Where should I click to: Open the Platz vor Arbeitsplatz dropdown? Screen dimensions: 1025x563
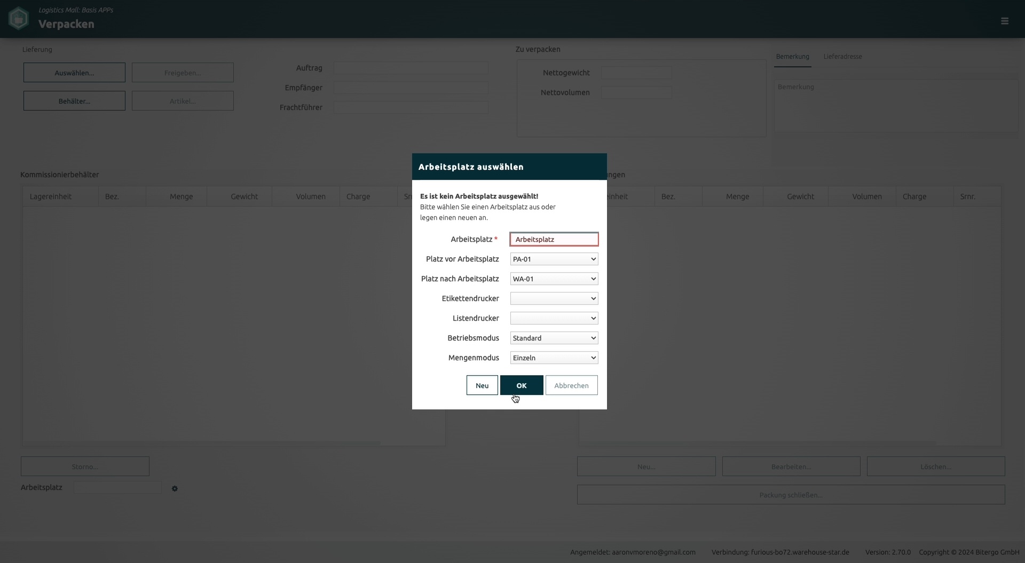(x=554, y=259)
